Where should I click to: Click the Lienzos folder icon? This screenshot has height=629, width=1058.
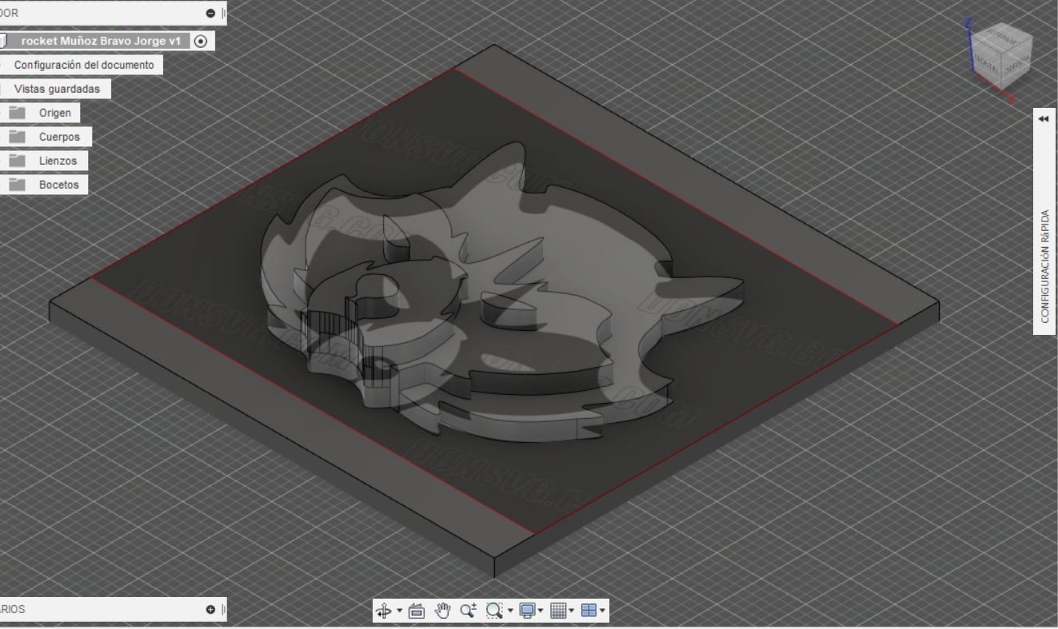[18, 161]
